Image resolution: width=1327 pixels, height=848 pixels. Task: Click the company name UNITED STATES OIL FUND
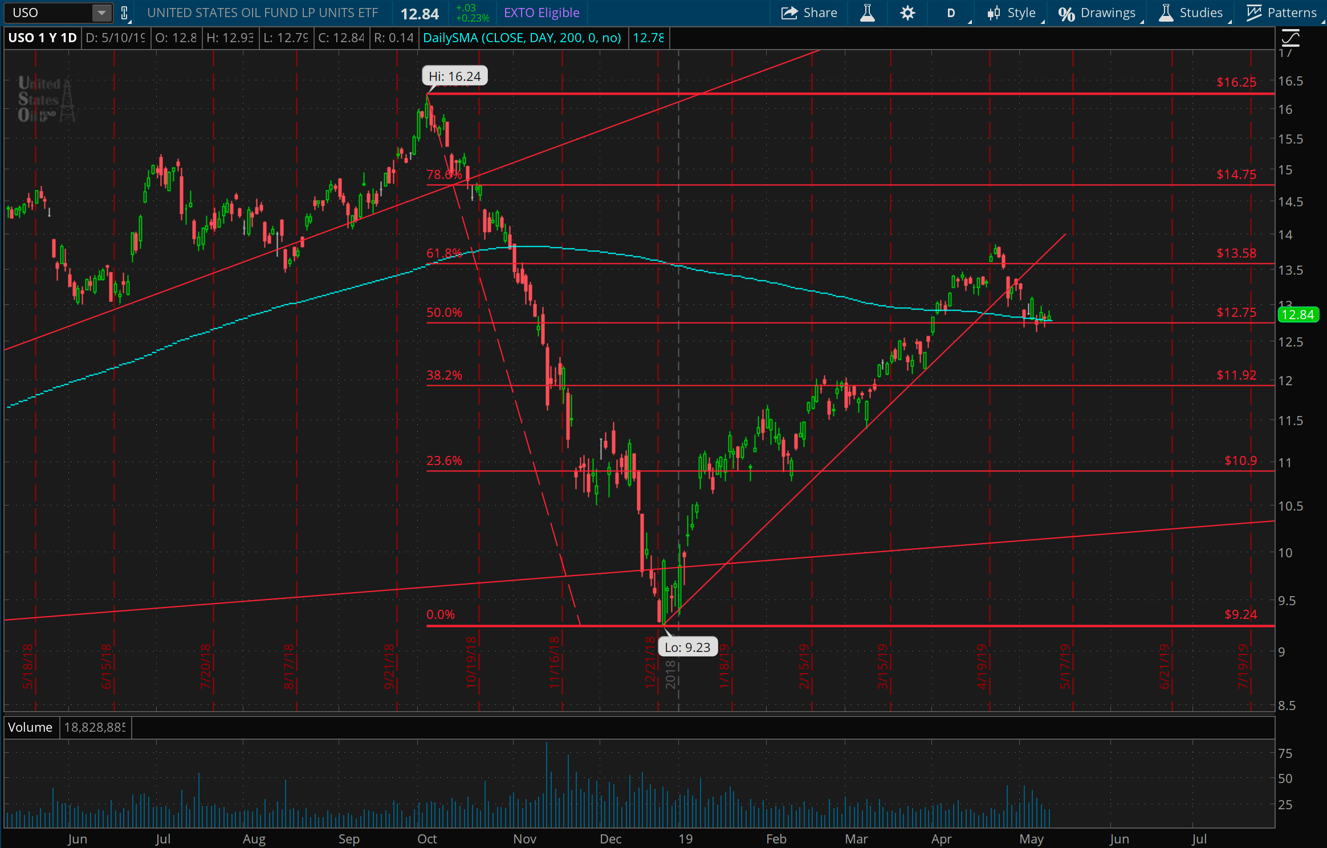click(262, 13)
